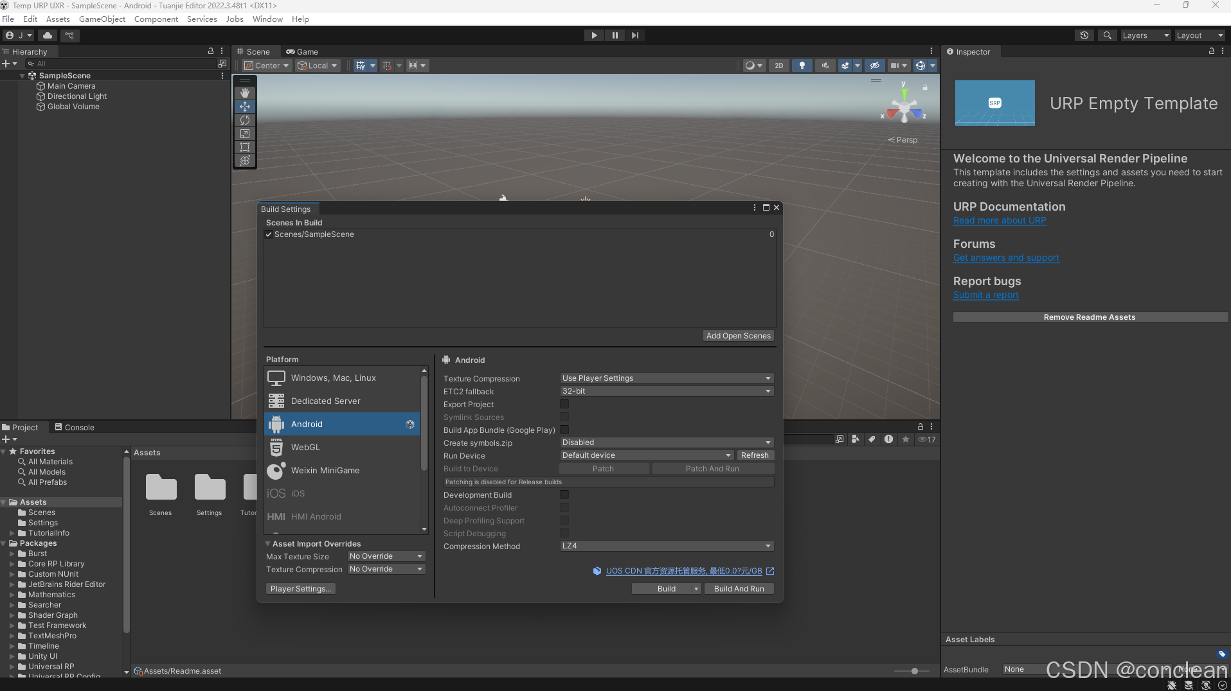The height and width of the screenshot is (691, 1231).
Task: Open the Undo History icon
Action: coord(1084,35)
